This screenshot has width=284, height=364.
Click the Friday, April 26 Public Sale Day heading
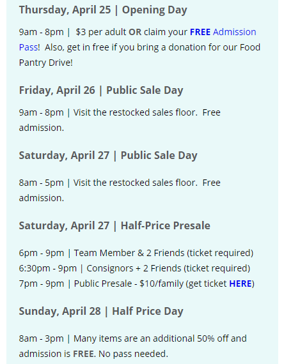(101, 90)
